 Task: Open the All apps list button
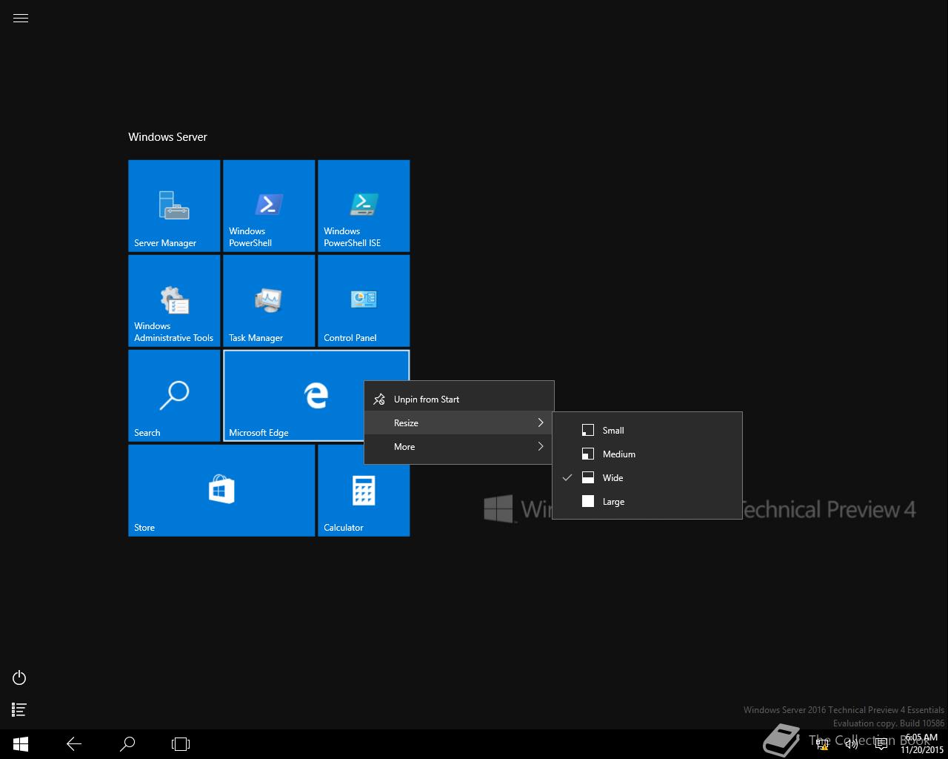(x=19, y=709)
